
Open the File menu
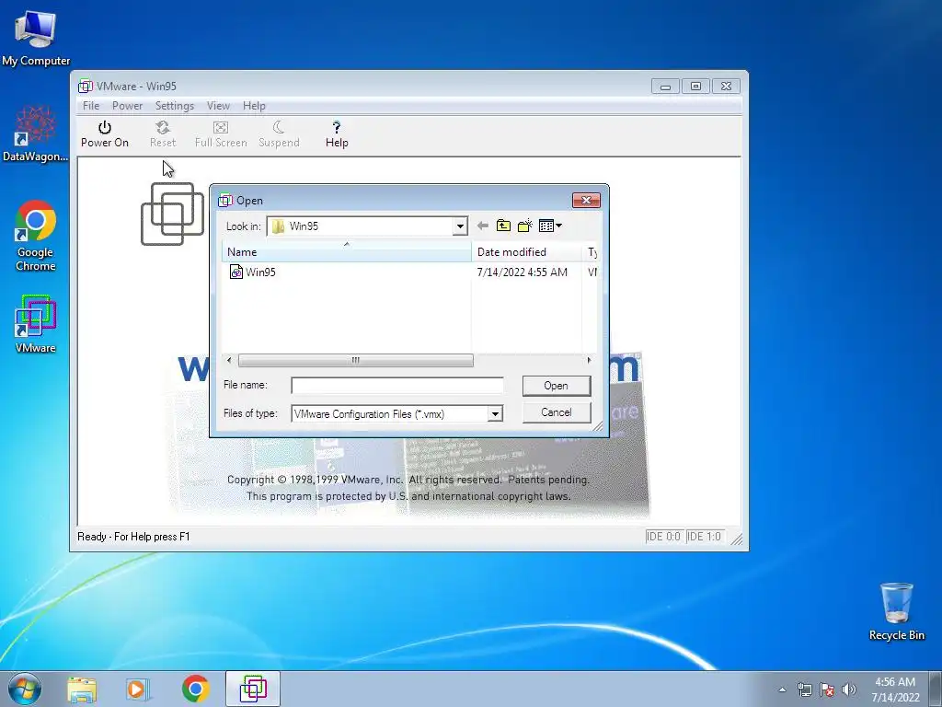click(91, 106)
